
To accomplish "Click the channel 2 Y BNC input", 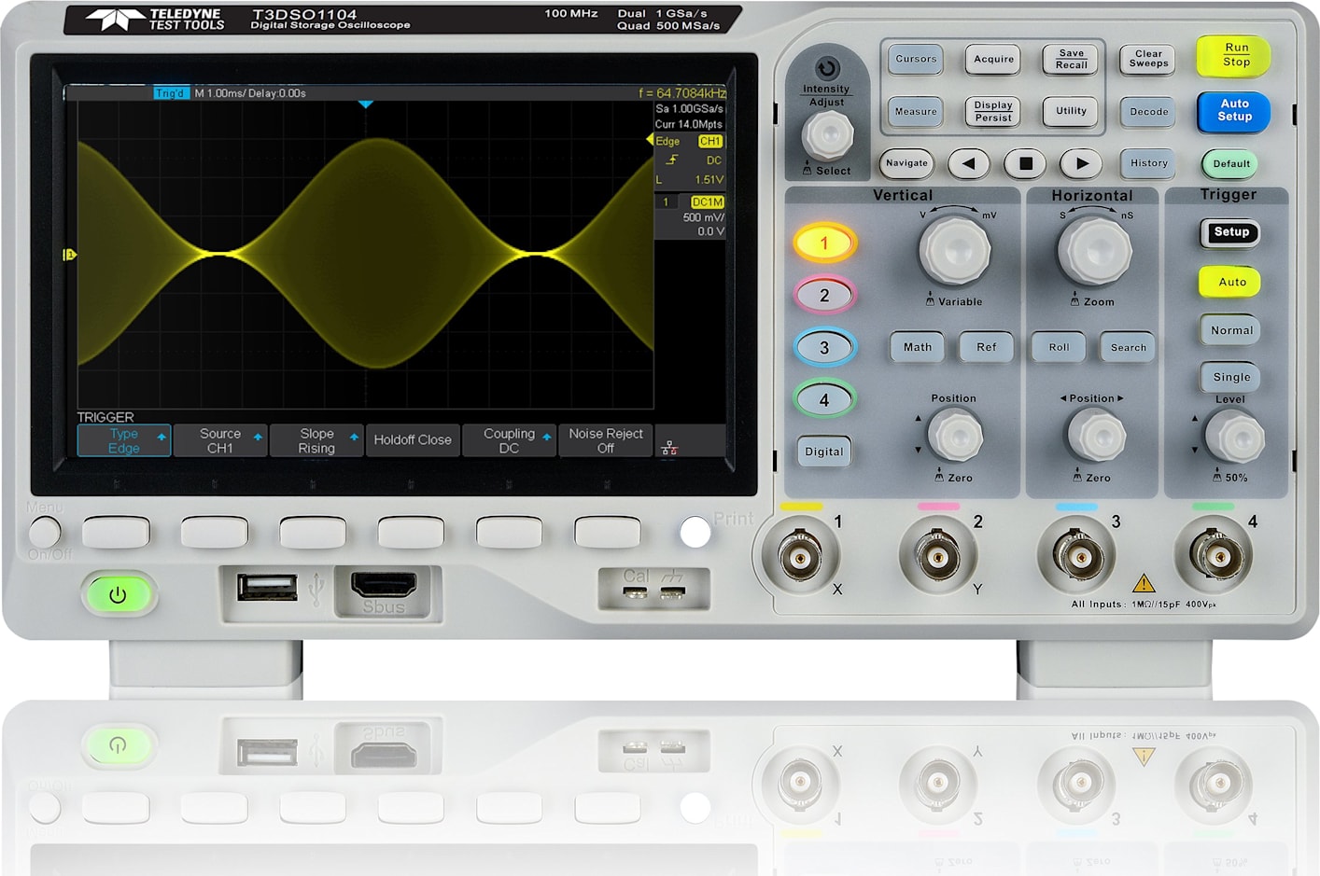I will click(x=937, y=558).
